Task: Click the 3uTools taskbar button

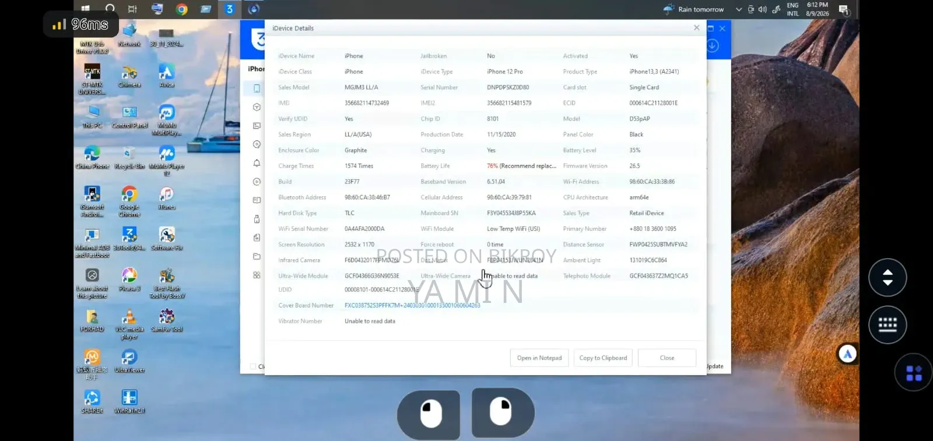Action: coord(230,9)
